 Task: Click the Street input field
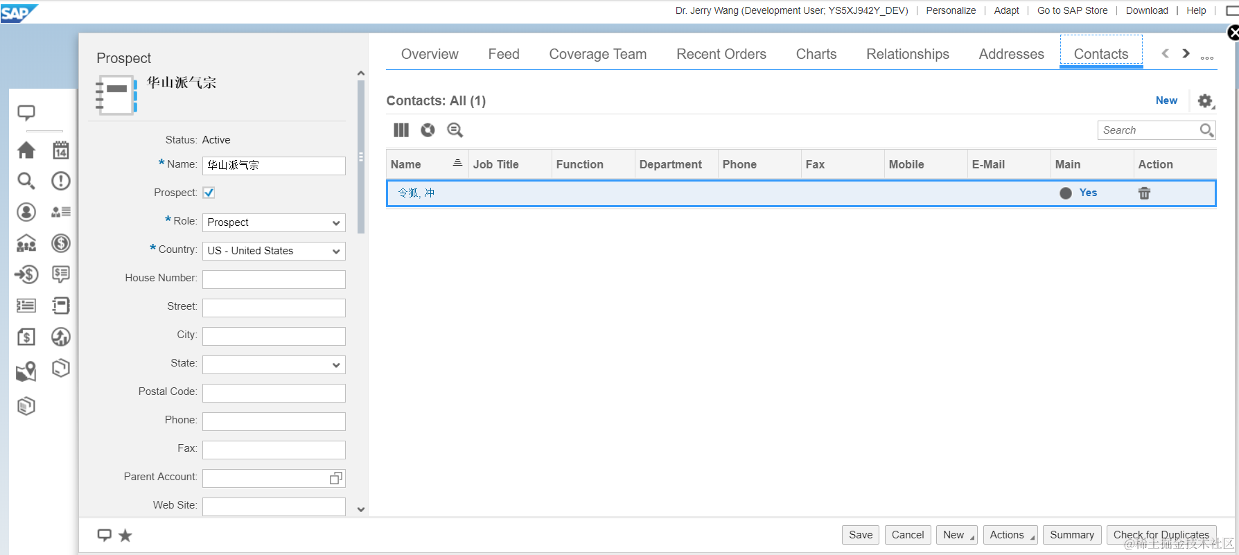(x=274, y=308)
